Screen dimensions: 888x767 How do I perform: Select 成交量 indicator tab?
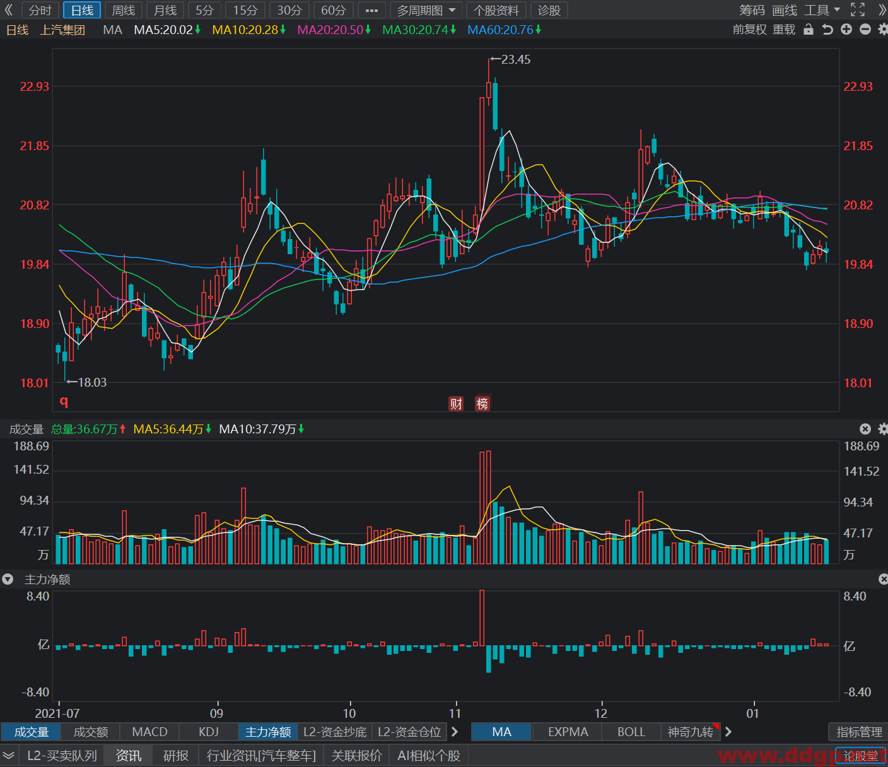[x=31, y=732]
